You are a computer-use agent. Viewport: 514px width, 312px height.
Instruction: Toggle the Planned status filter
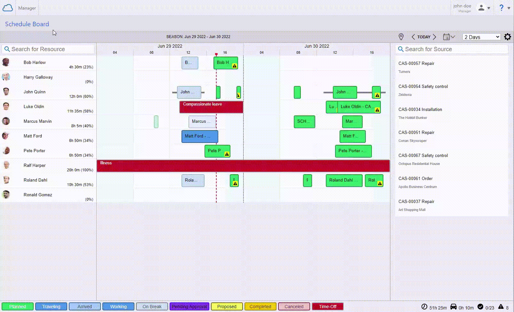[x=18, y=307]
